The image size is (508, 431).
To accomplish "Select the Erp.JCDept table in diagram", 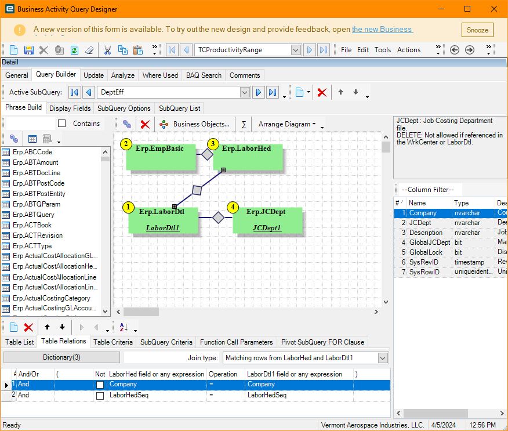I will point(267,220).
